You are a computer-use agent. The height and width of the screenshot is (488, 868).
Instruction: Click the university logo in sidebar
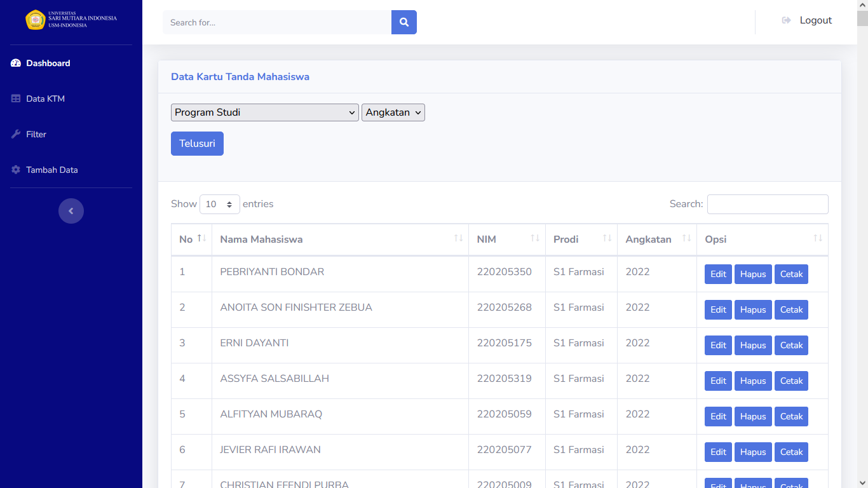point(36,20)
